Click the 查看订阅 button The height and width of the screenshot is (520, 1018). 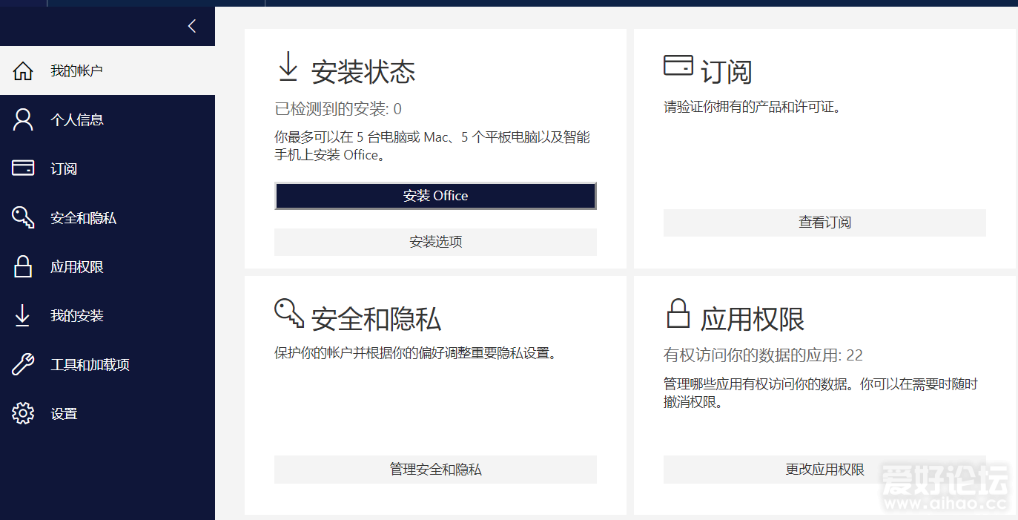coord(824,223)
